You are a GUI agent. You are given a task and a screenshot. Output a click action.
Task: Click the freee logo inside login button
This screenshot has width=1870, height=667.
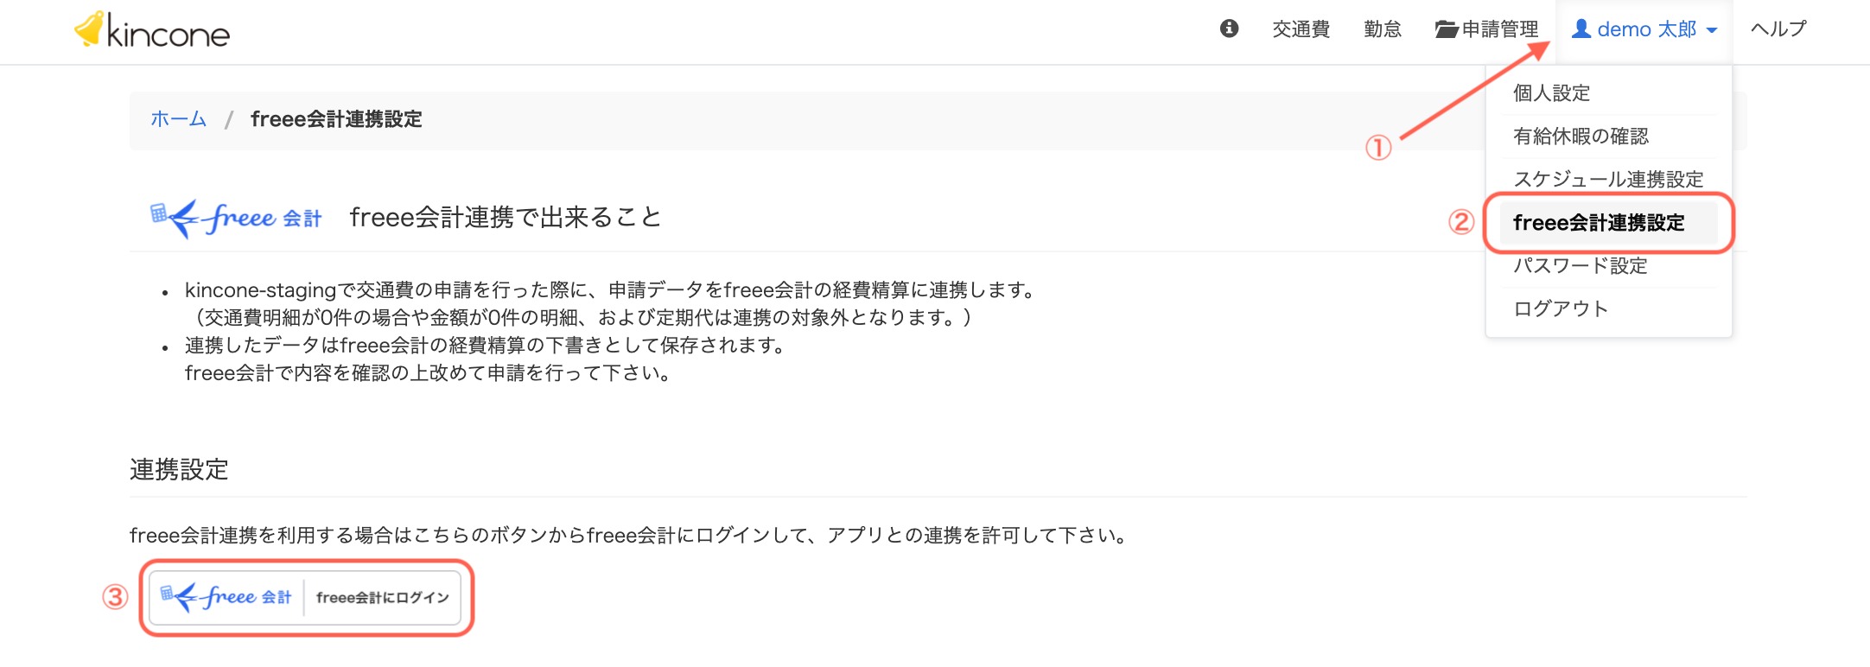pyautogui.click(x=226, y=597)
